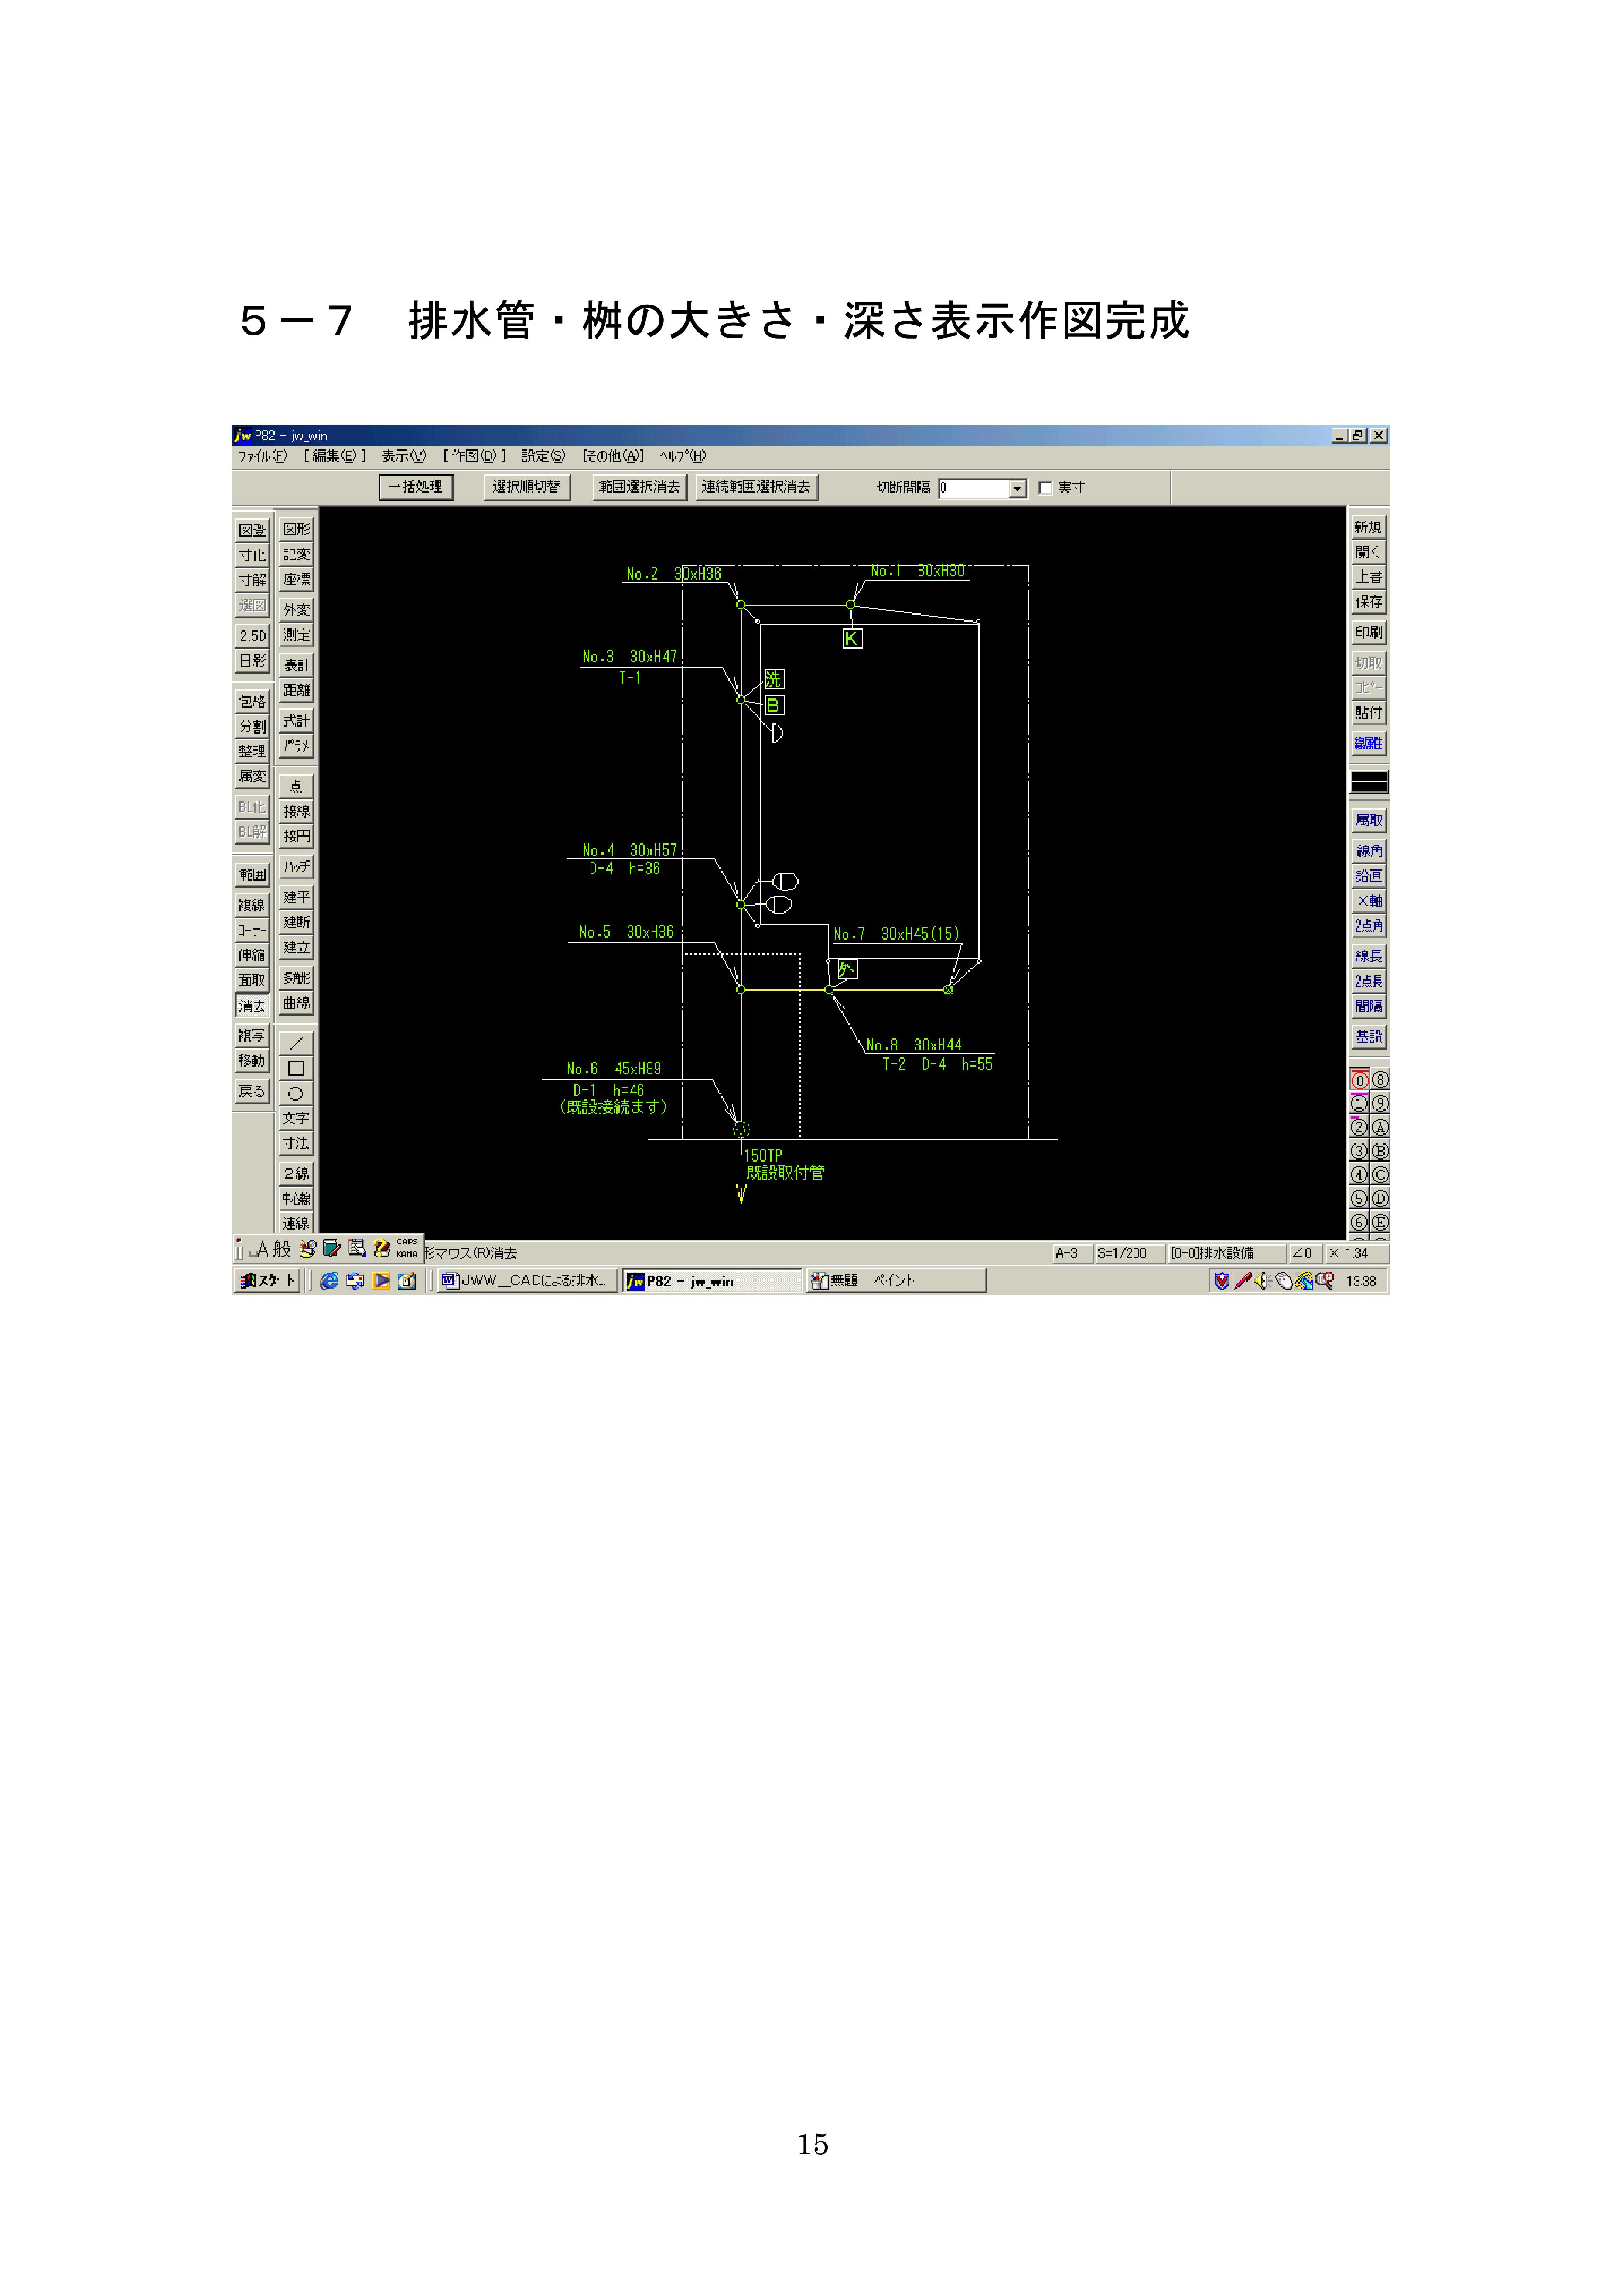This screenshot has width=1622, height=2296.
Task: Toggle the 実寸 checkbox
Action: tap(1045, 488)
